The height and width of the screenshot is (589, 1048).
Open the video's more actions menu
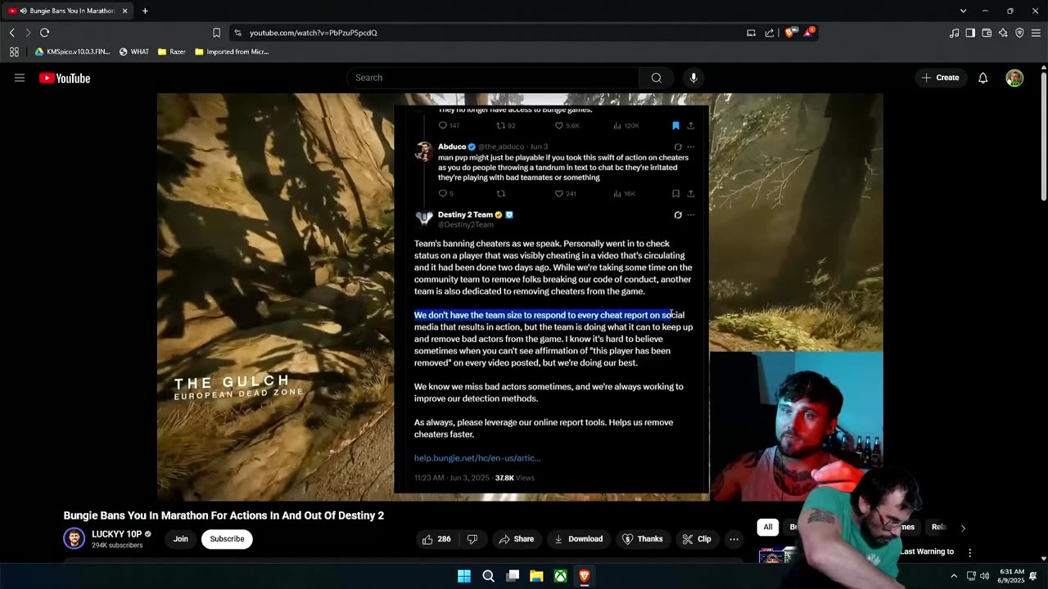pos(734,539)
